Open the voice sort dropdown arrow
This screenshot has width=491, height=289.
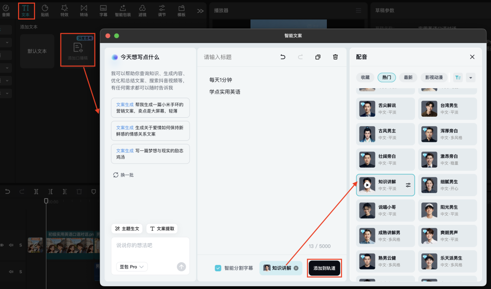pos(471,77)
